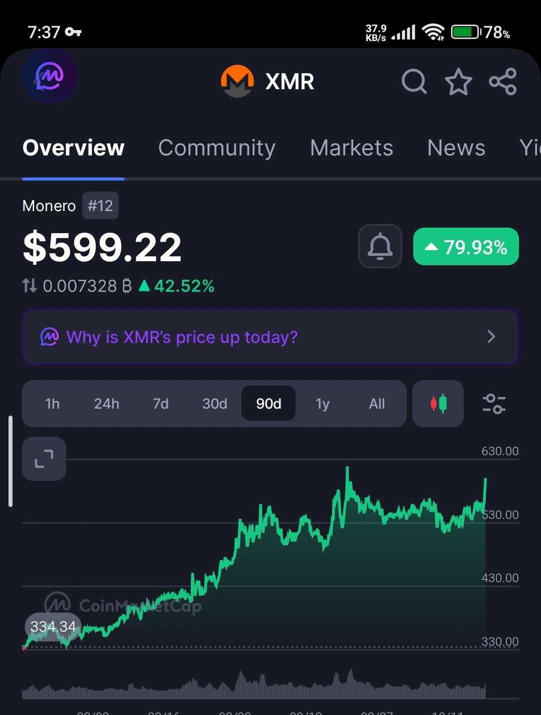The width and height of the screenshot is (541, 715).
Task: Tap the #12 rank badge
Action: [101, 206]
